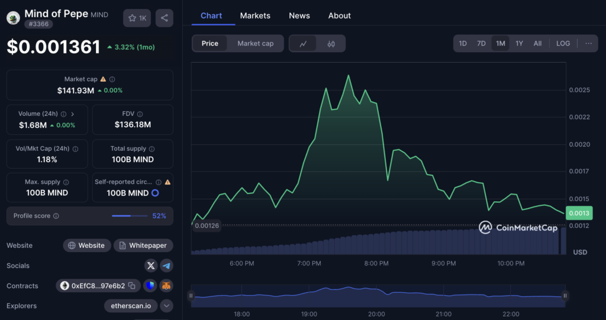This screenshot has height=320, width=606.
Task: Click the Profile score progress bar
Action: tap(130, 216)
